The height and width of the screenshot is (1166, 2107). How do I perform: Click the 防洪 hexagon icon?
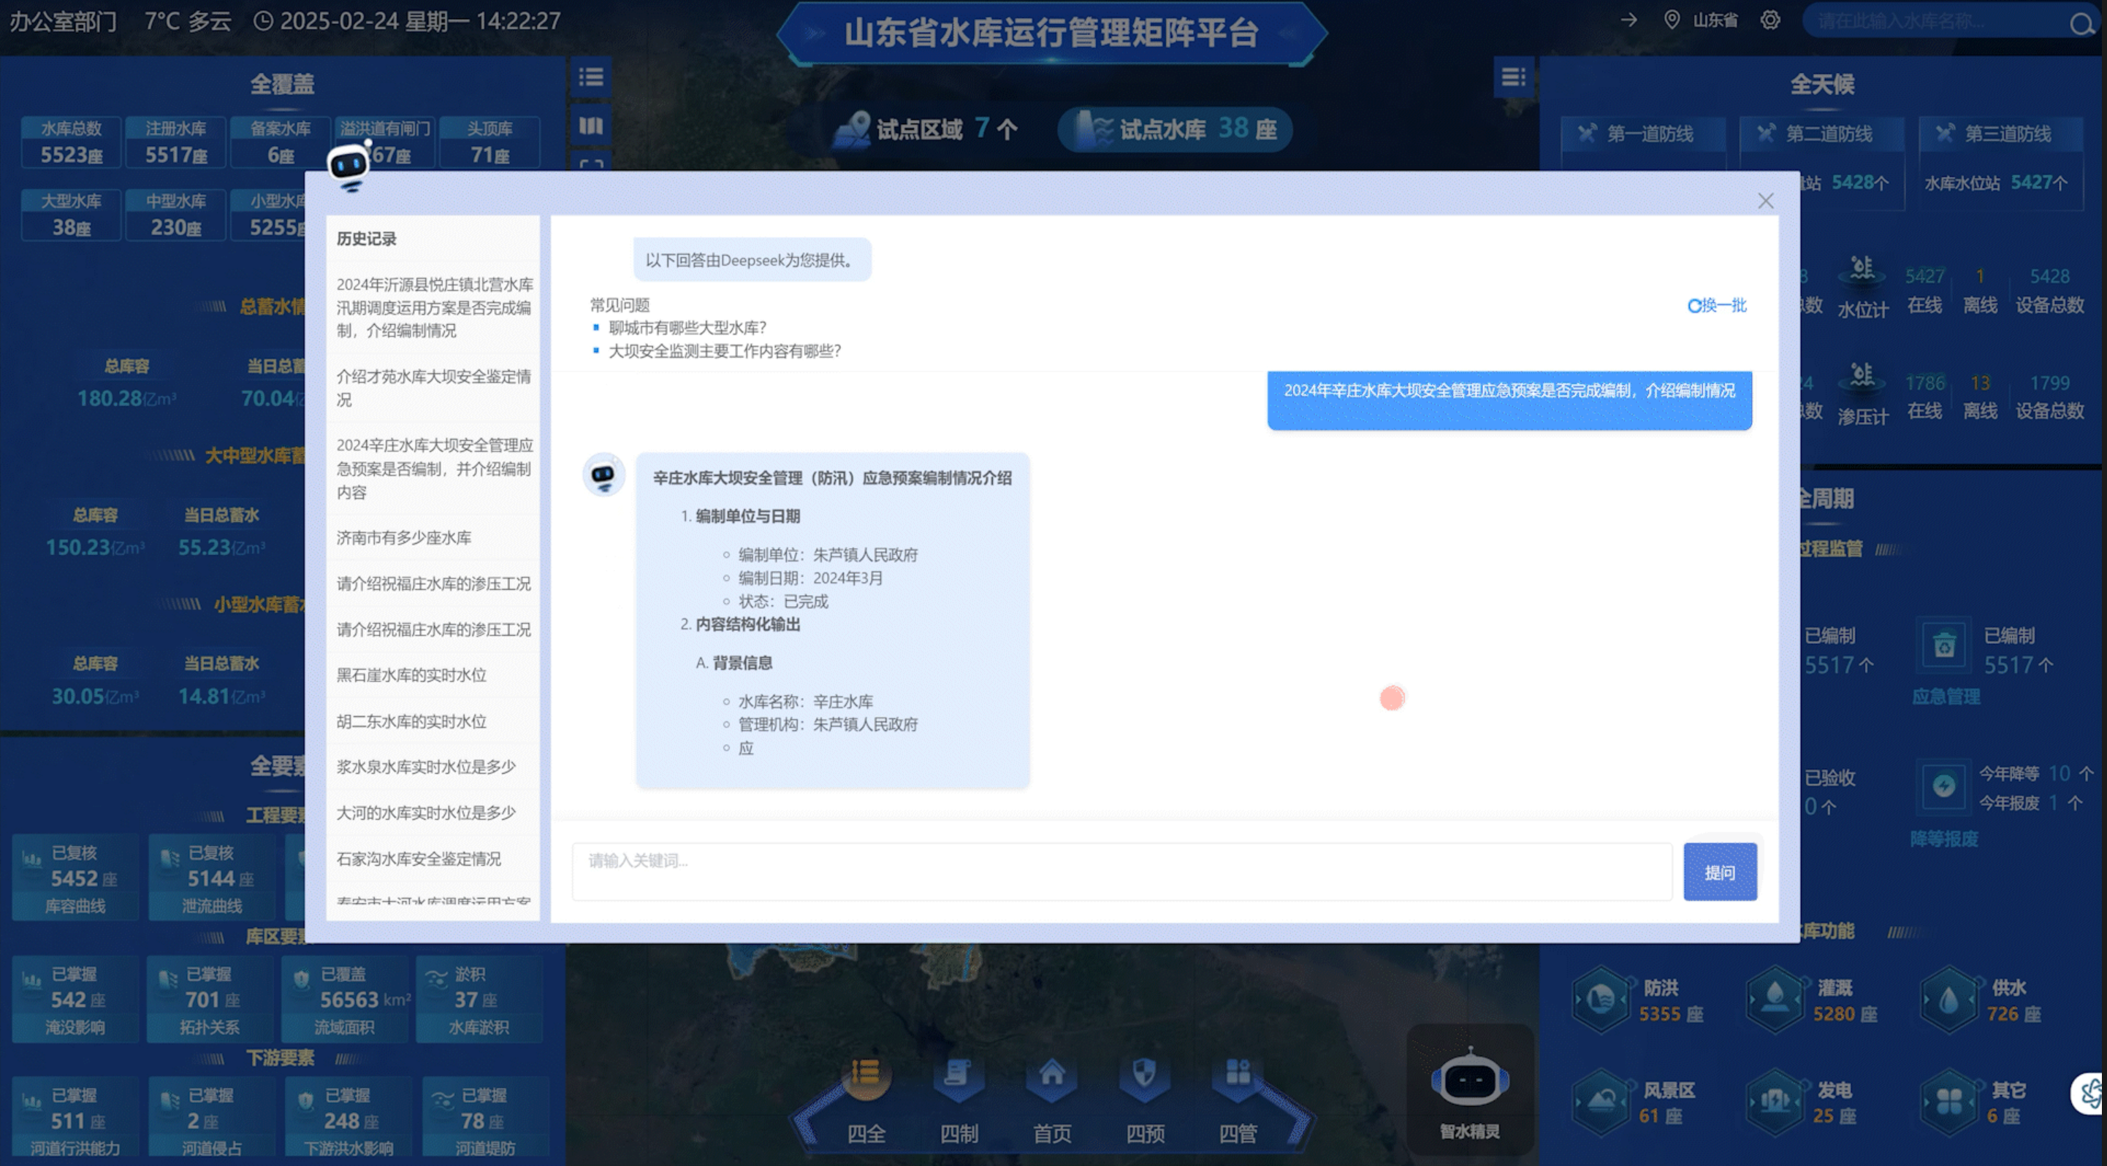pos(1601,1000)
